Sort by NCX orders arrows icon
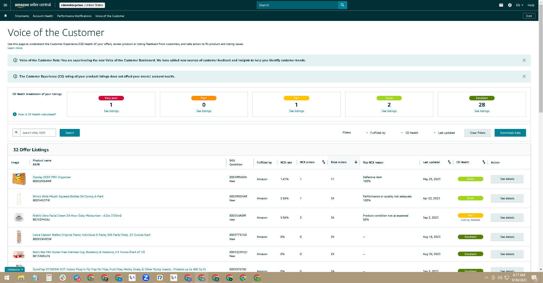Viewport: 543px width, 283px height. pos(323,162)
